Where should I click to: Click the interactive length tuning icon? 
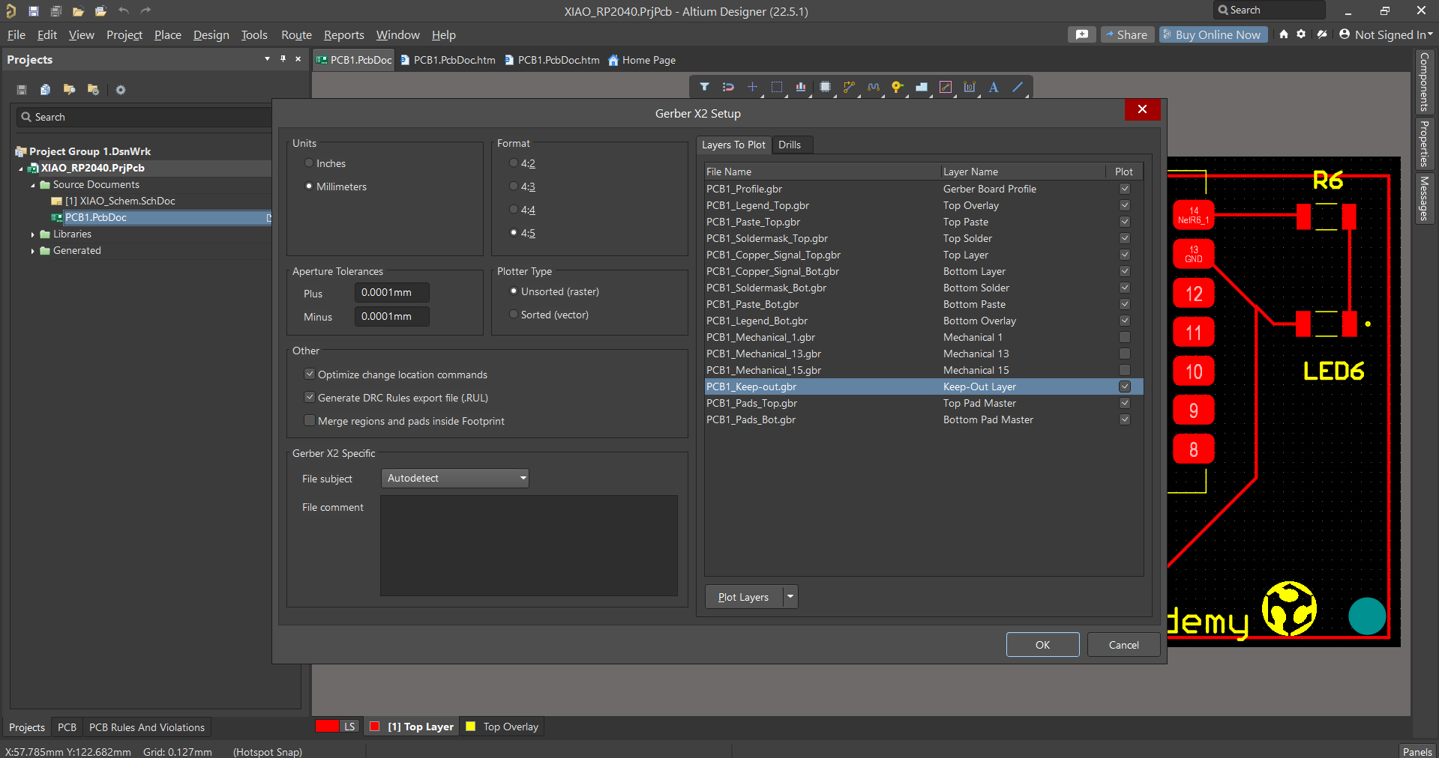pos(874,88)
